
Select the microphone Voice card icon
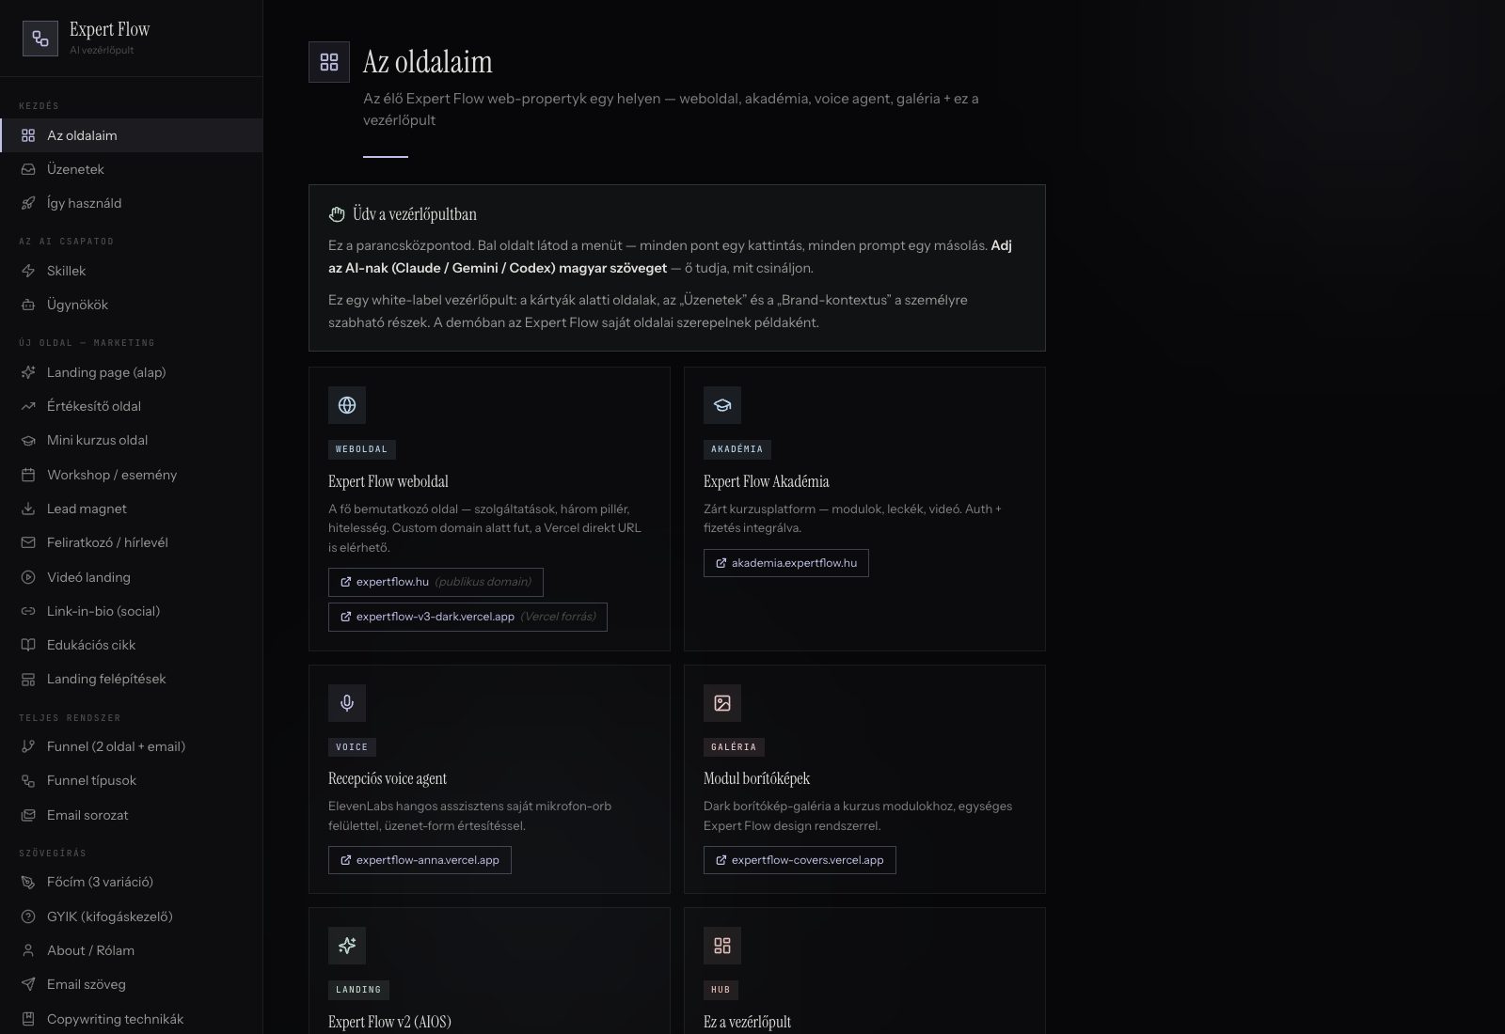347,703
